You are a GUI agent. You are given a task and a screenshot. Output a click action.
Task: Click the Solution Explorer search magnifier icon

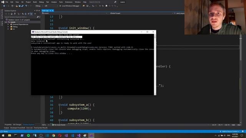[x=38, y=17]
